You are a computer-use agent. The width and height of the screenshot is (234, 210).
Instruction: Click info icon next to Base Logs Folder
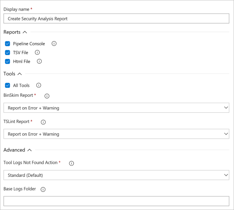(x=43, y=189)
